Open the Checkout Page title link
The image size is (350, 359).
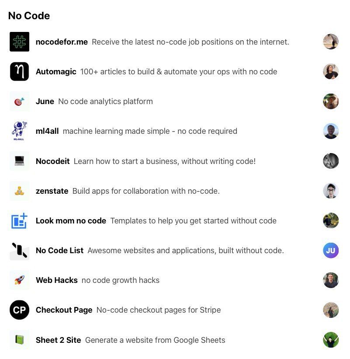pyautogui.click(x=64, y=310)
